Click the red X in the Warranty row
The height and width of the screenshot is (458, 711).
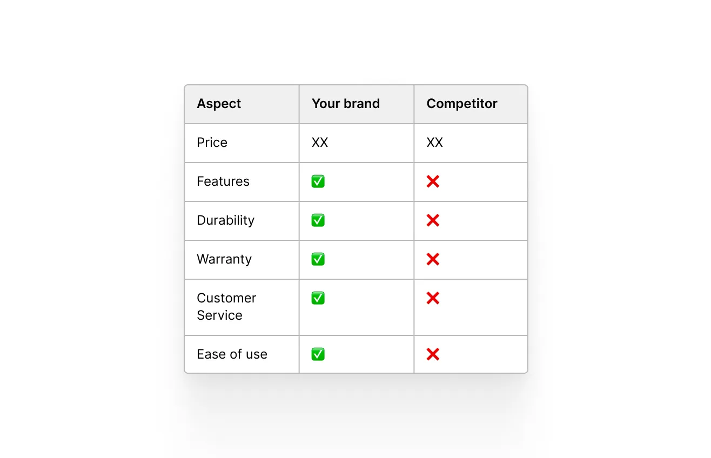coord(433,259)
